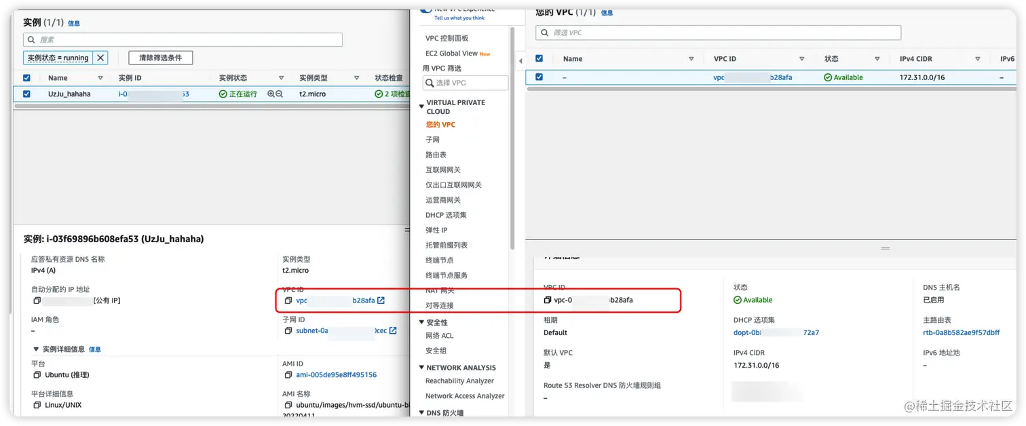Sort VPC table by VPC ID arrow

802,59
